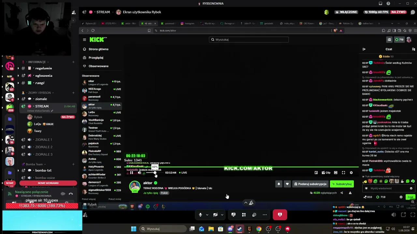
Task: Select VooltBanicja channel in followed list
Action: click(x=101, y=122)
